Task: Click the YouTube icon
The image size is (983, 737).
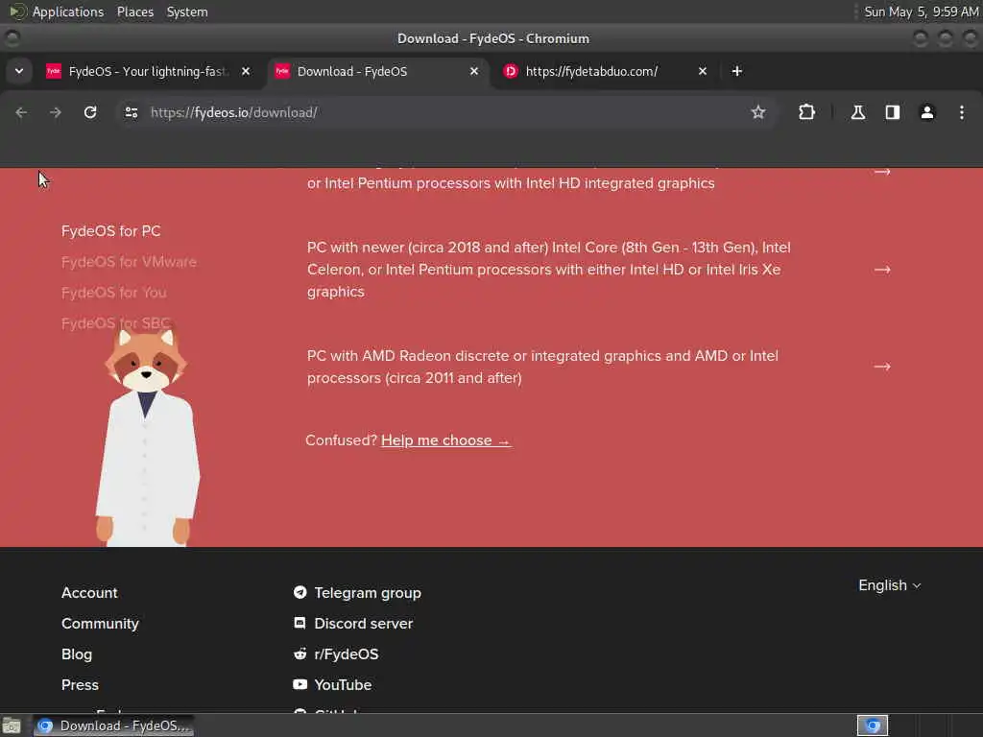Action: tap(300, 684)
